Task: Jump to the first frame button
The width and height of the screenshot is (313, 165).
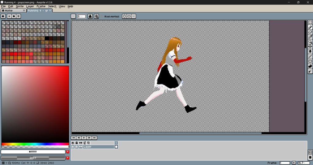Action: 74,138
